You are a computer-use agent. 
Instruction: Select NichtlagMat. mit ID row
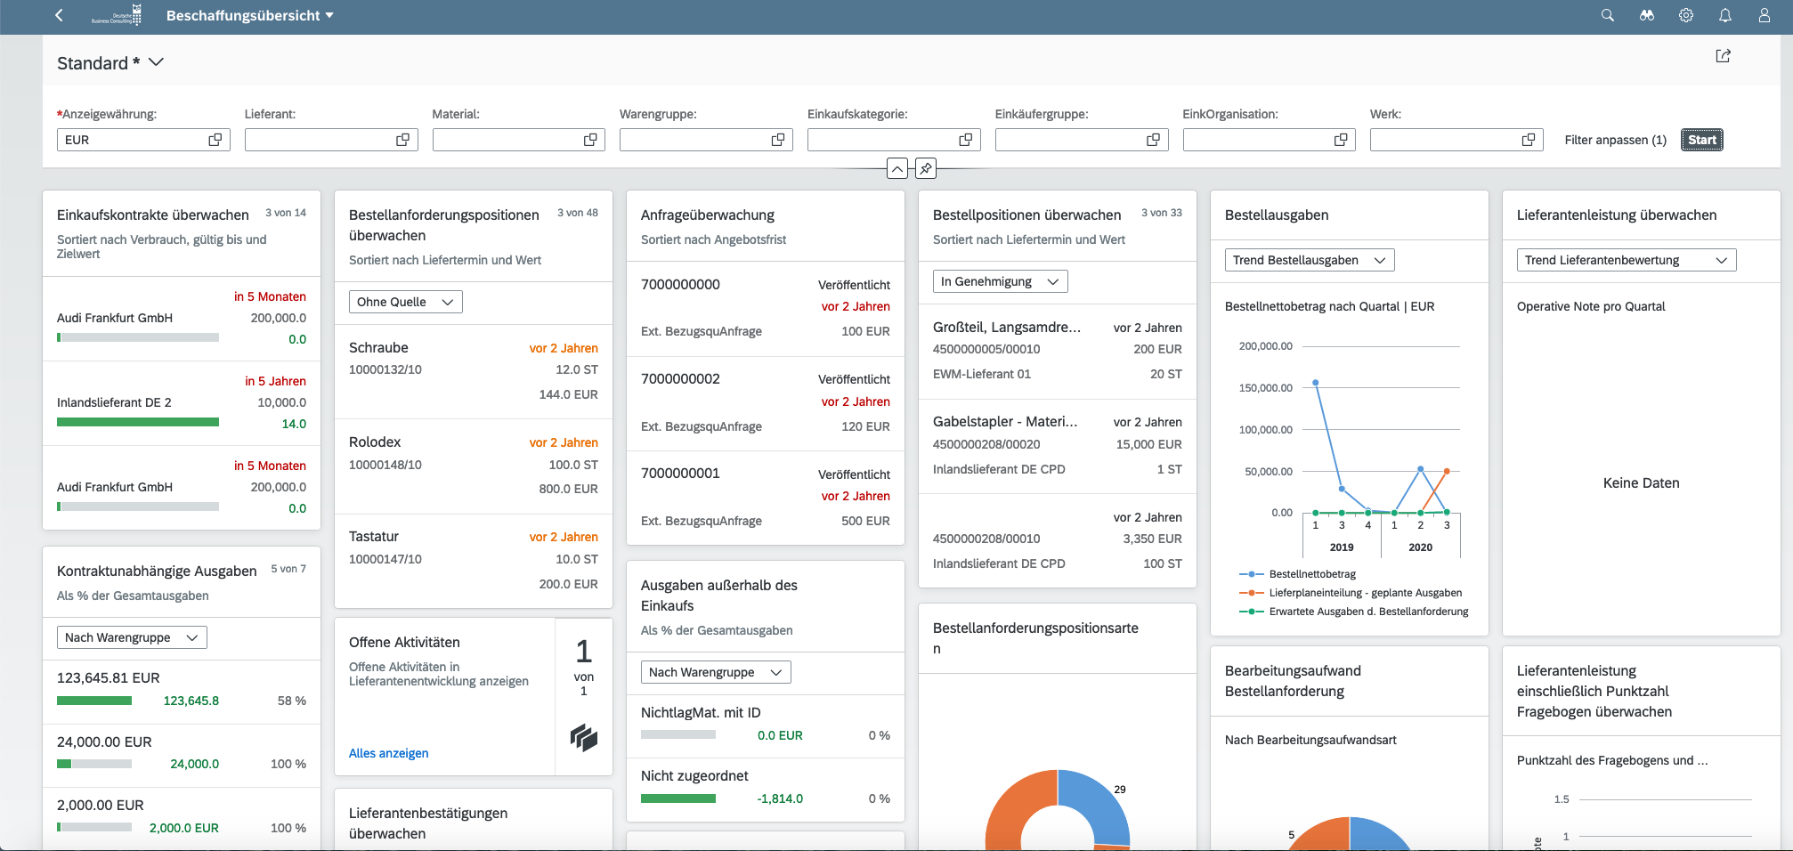766,725
